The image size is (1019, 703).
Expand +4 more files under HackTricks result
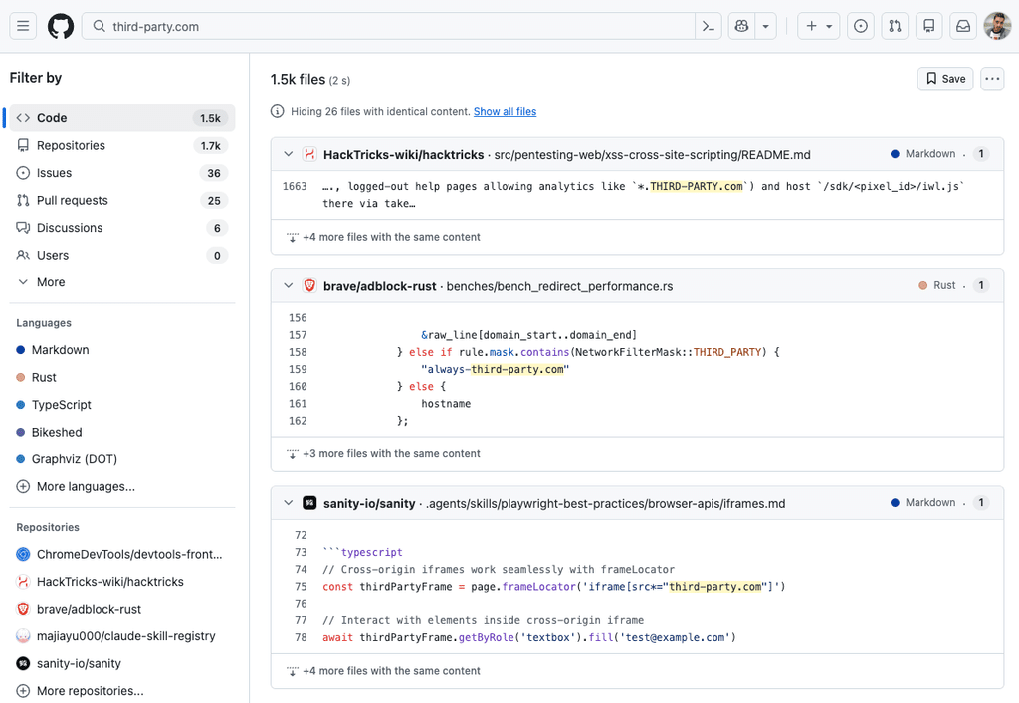[x=383, y=237]
